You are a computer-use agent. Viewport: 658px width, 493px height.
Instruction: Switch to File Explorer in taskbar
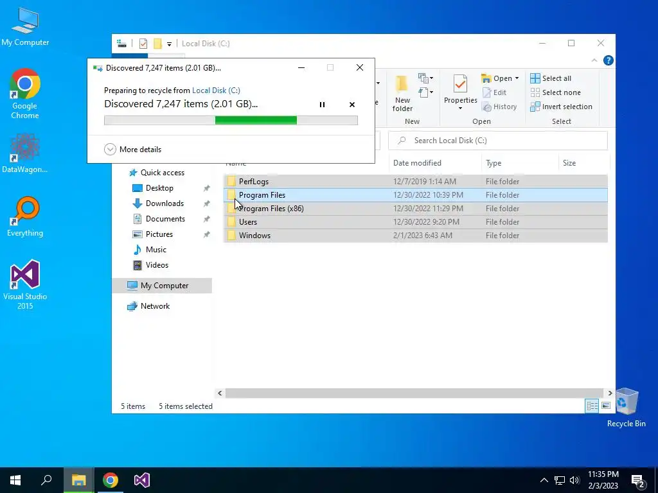(x=78, y=480)
